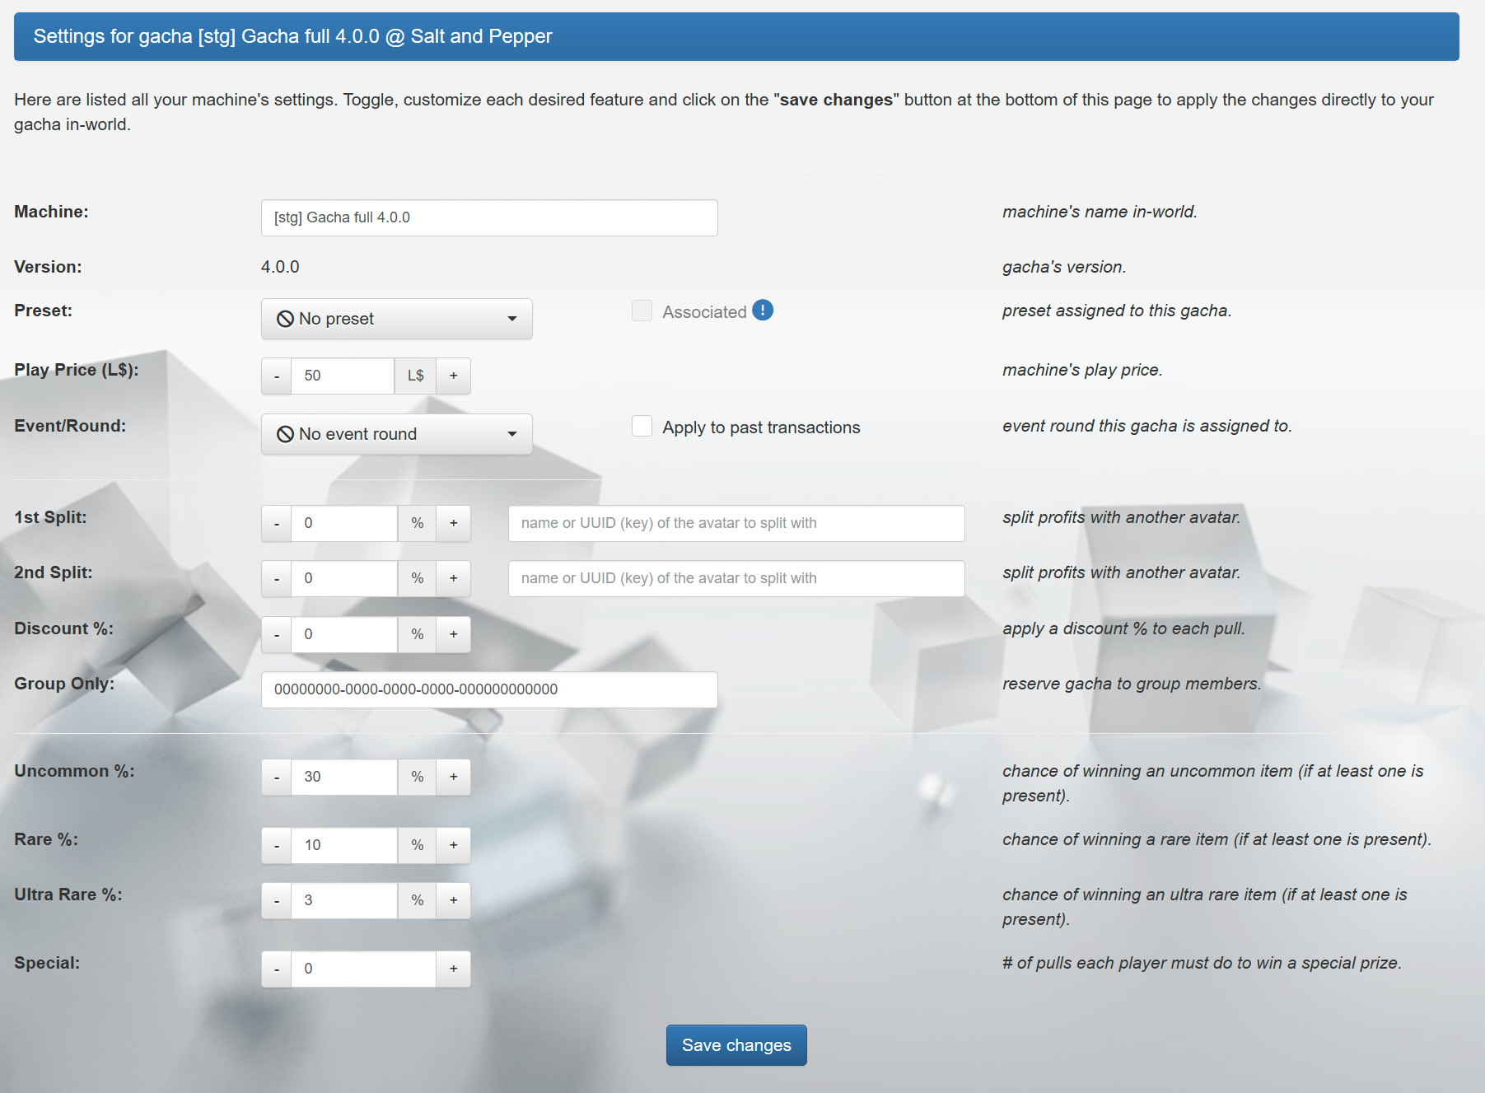Click the 'Ultra Rare %:' label
This screenshot has width=1485, height=1093.
68,894
